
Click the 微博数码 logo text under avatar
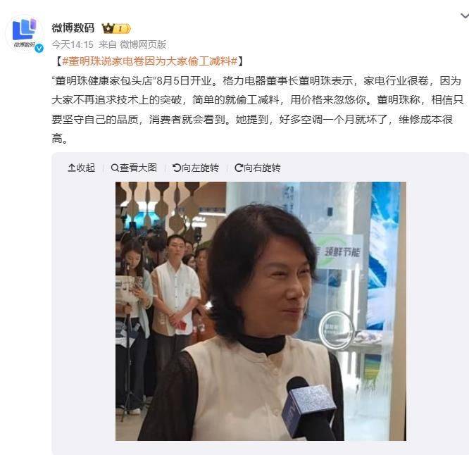24,45
